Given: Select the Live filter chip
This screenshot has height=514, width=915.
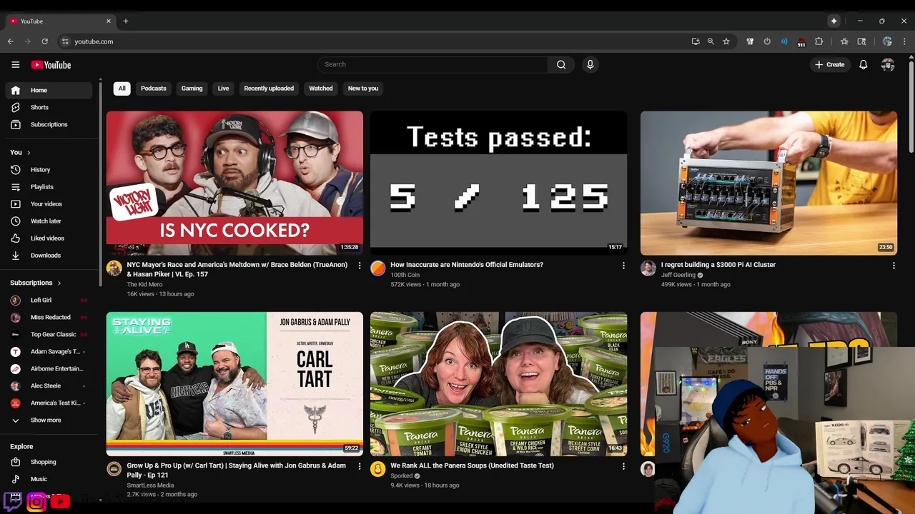Looking at the screenshot, I should coord(223,89).
